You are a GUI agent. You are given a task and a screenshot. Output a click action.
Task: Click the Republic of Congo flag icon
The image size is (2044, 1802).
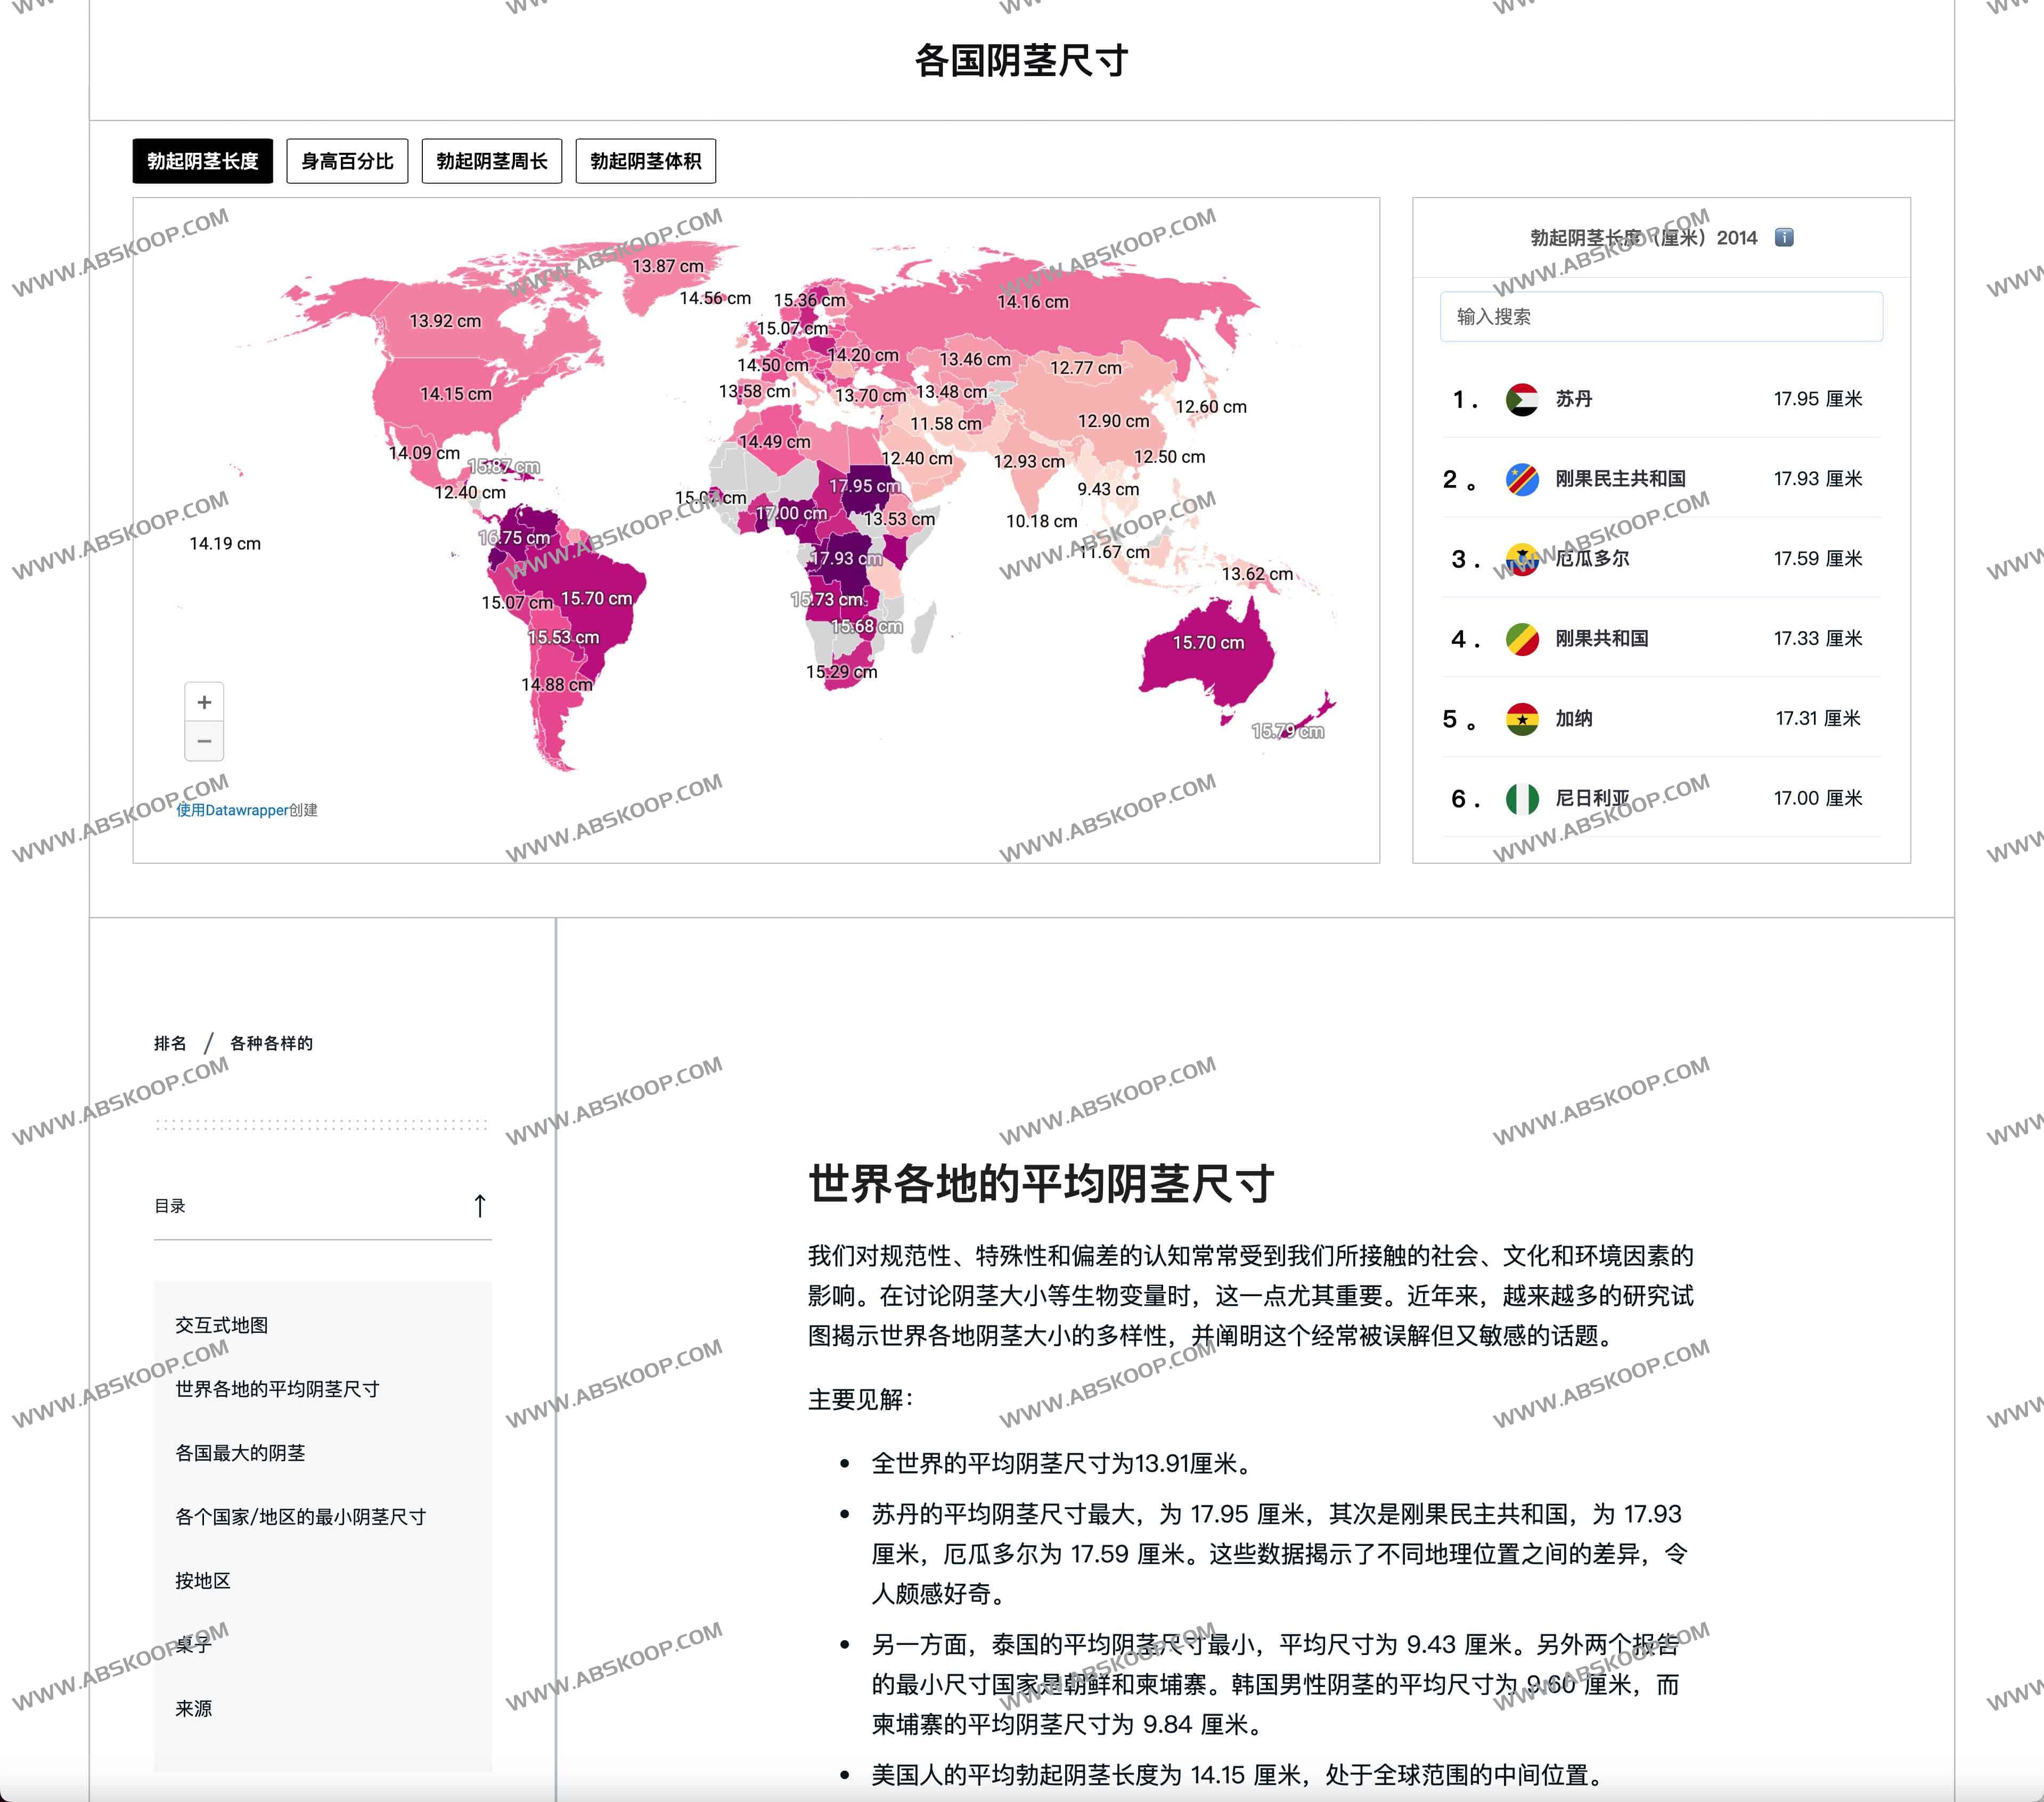pos(1521,638)
